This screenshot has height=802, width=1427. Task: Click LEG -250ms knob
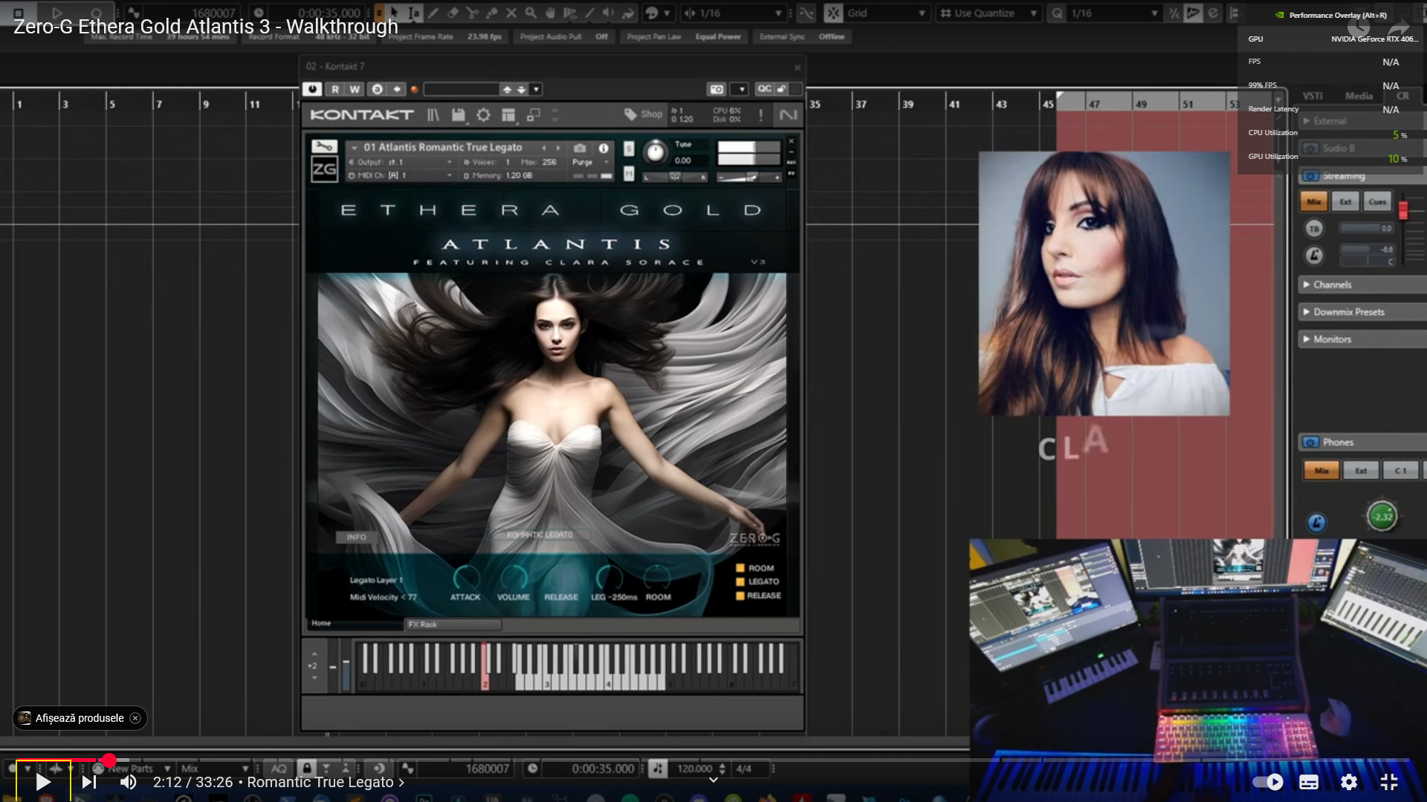[609, 577]
